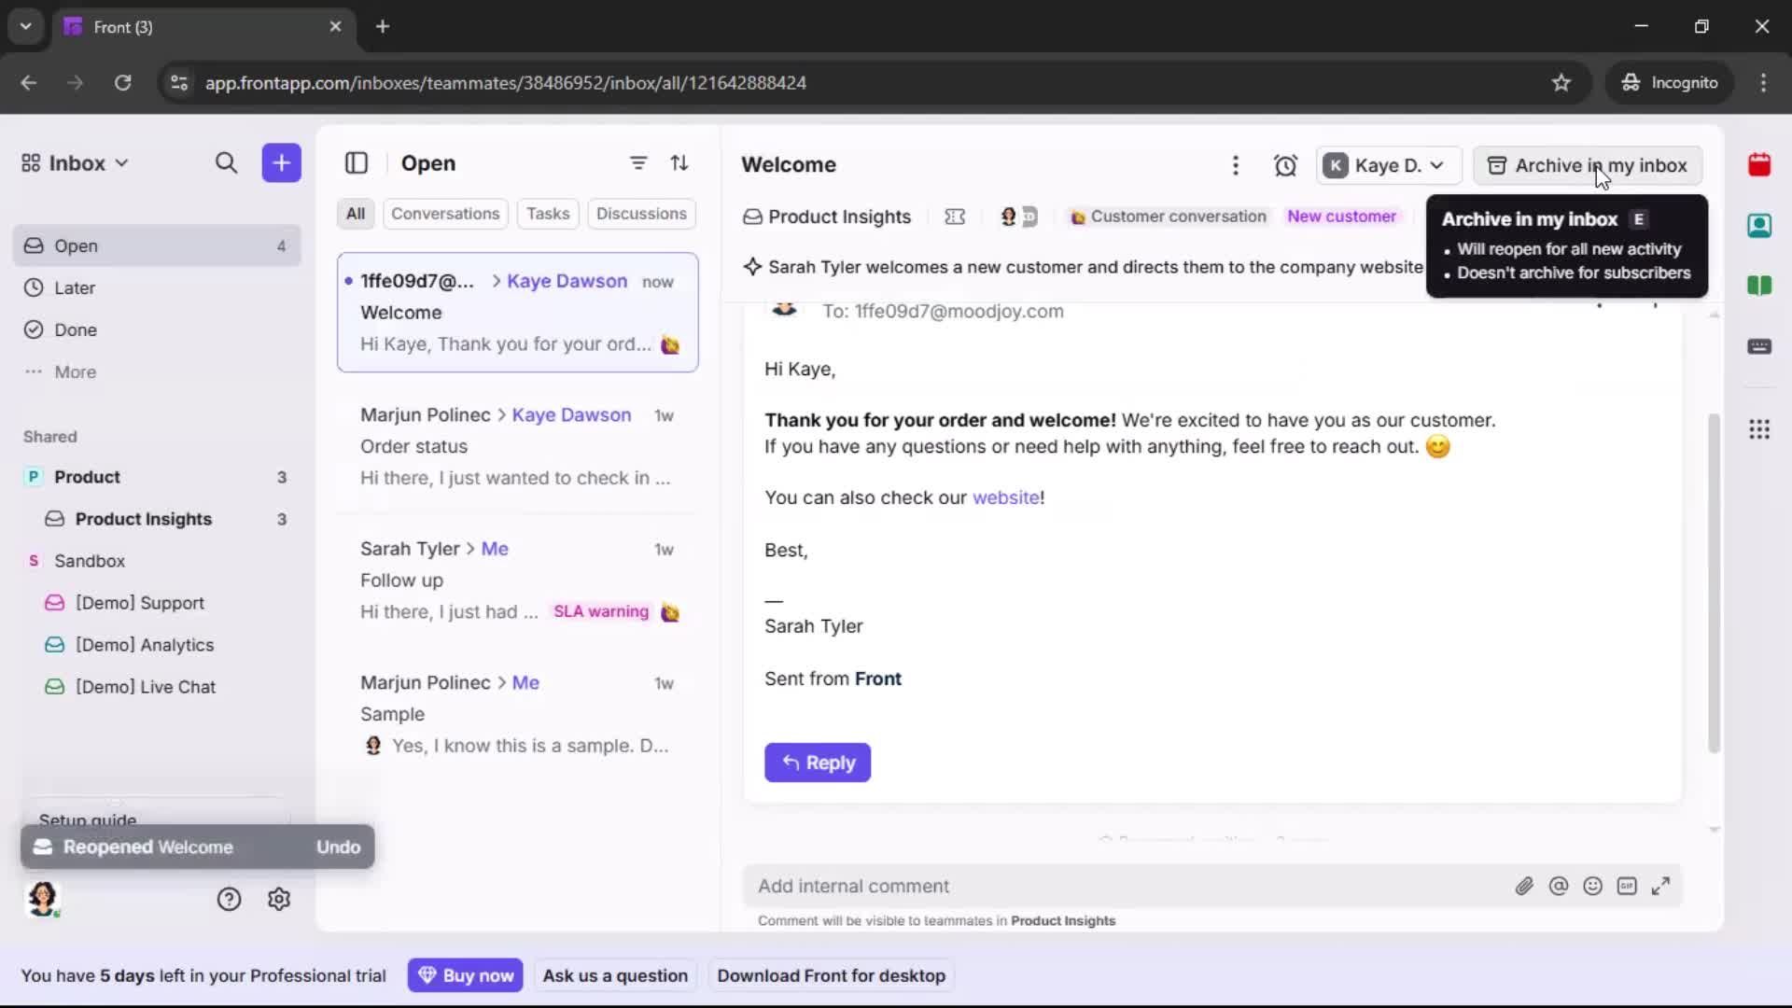Open the contacts panel in right sidebar

point(1760,226)
